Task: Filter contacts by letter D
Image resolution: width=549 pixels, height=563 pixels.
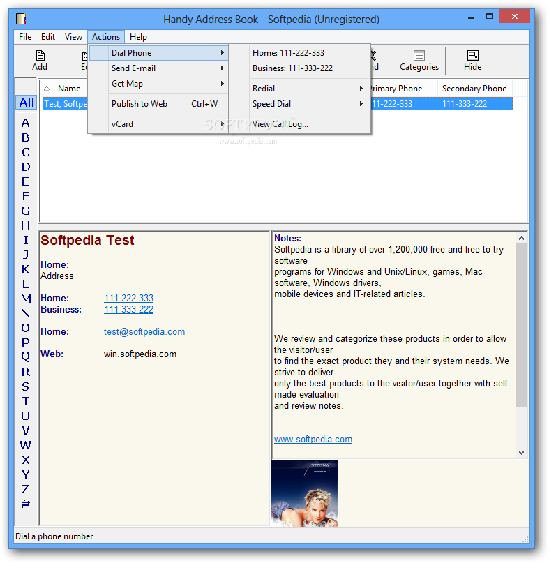Action: pos(25,167)
